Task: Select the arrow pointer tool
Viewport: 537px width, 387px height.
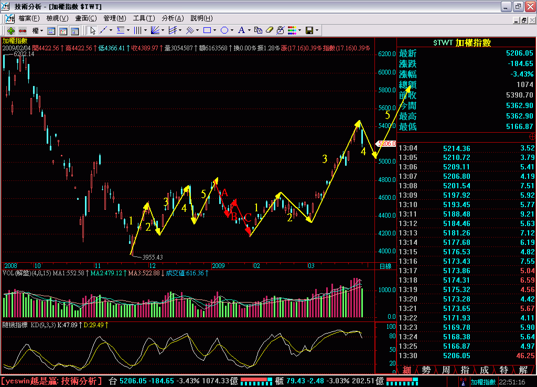Action: click(92, 31)
